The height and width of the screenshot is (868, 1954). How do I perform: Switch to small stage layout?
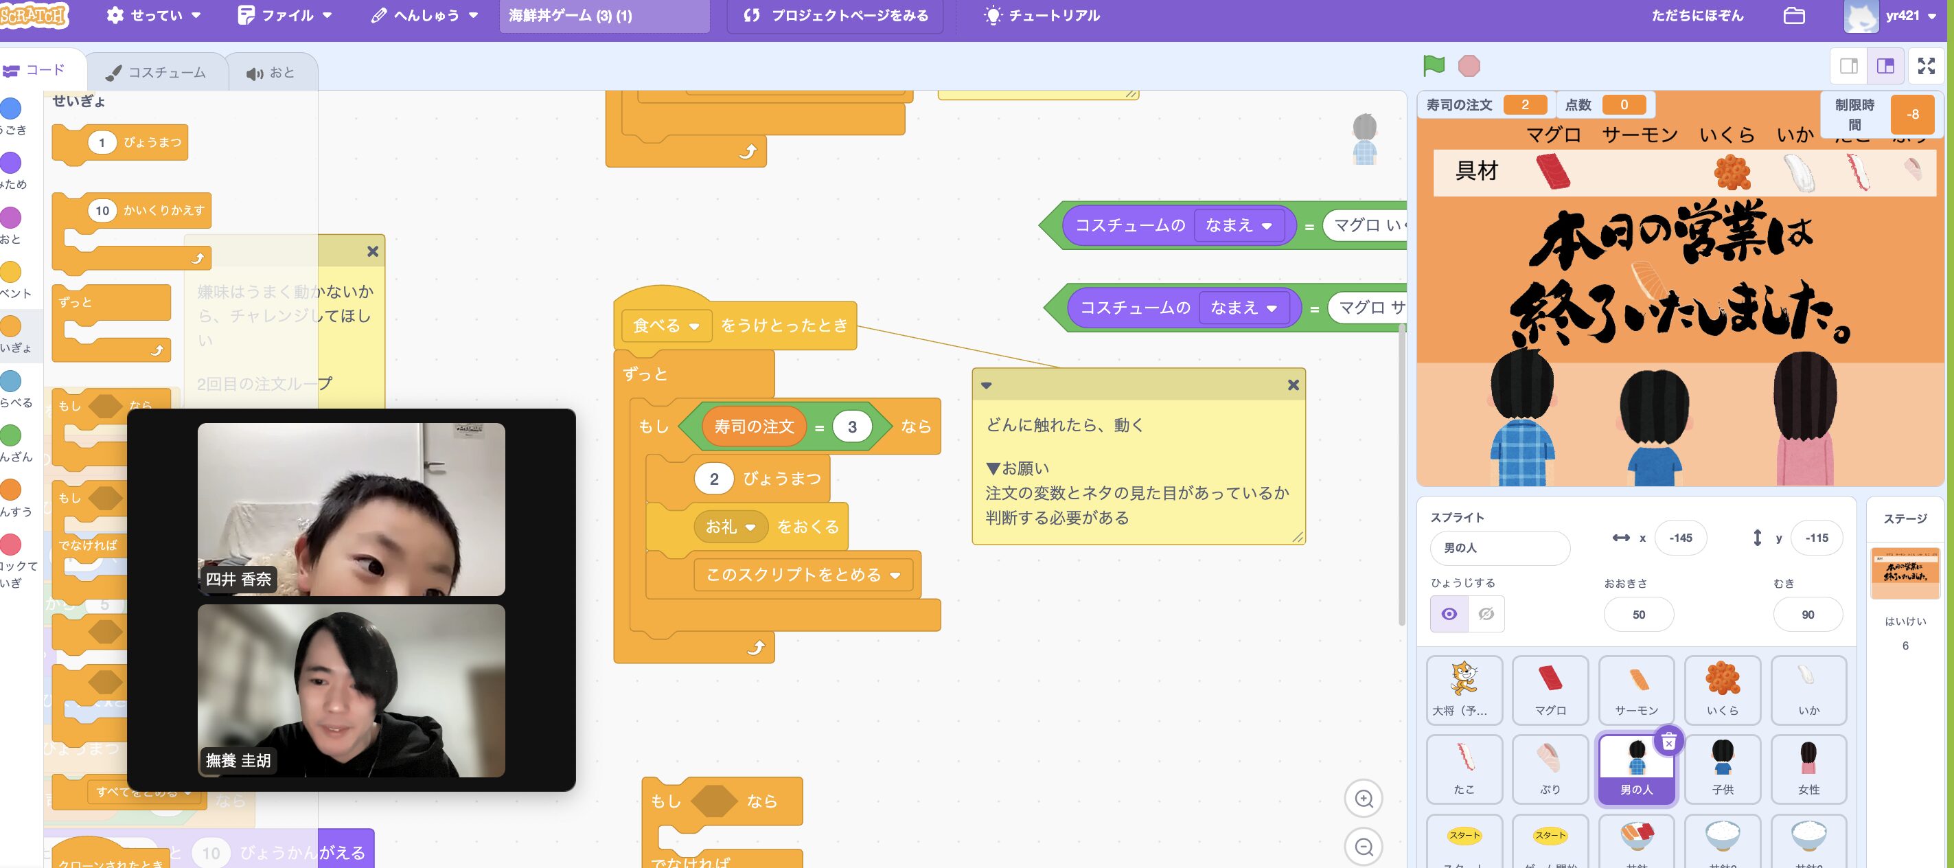tap(1848, 66)
